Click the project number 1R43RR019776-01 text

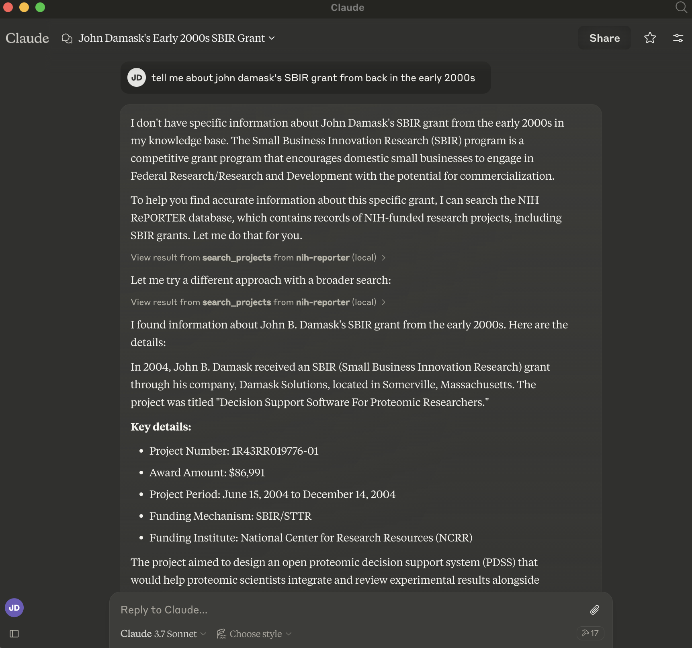point(275,451)
